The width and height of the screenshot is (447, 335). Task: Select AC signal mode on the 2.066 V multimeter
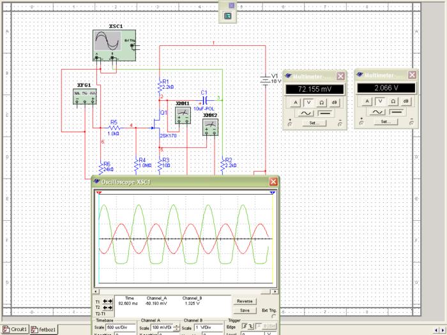pos(377,112)
